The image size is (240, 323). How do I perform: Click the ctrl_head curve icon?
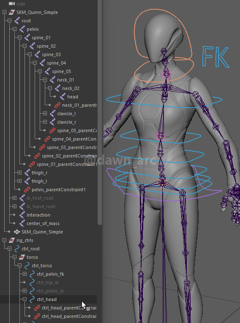(x=32, y=299)
